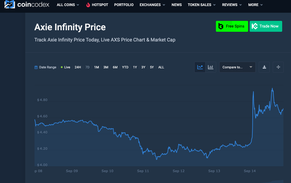Open the ALL COINS menu label
Image resolution: width=291 pixels, height=183 pixels.
coord(66,5)
